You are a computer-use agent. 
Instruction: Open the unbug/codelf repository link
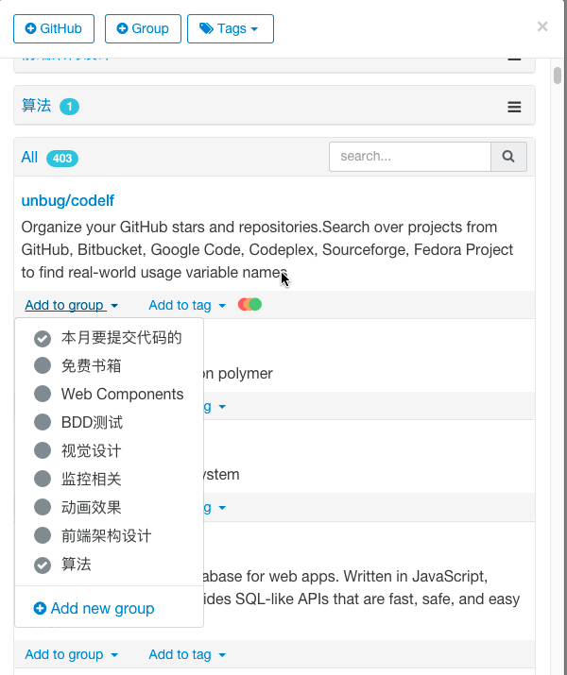(68, 201)
